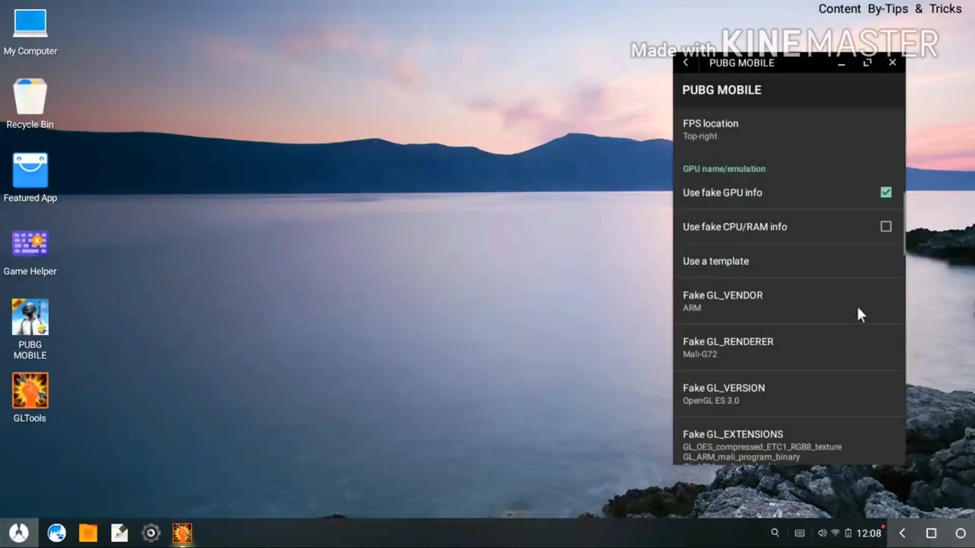
Task: Open the Phoenix OS start menu
Action: click(19, 533)
